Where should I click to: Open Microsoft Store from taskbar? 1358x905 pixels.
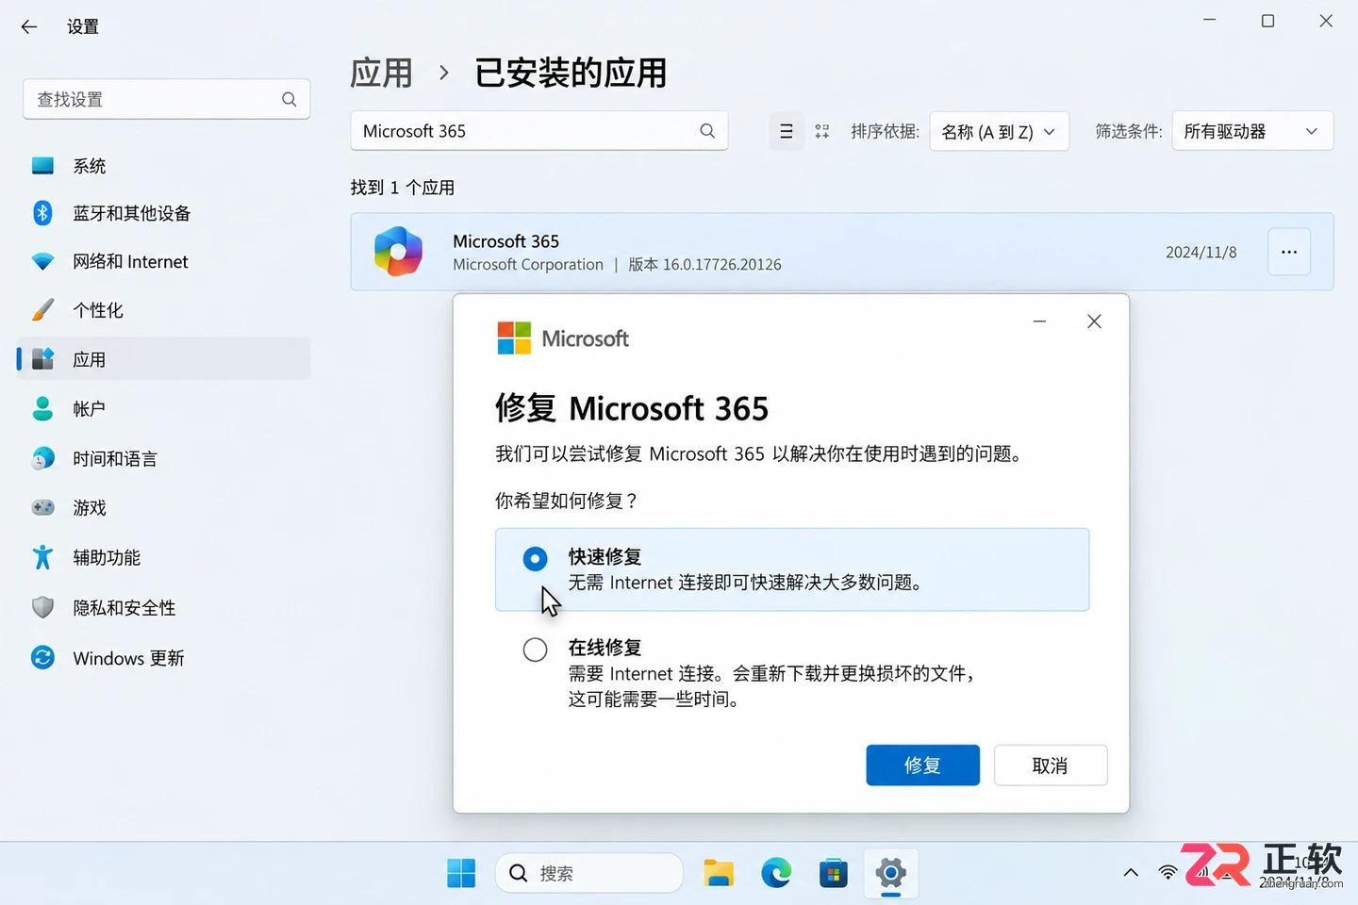pyautogui.click(x=833, y=873)
